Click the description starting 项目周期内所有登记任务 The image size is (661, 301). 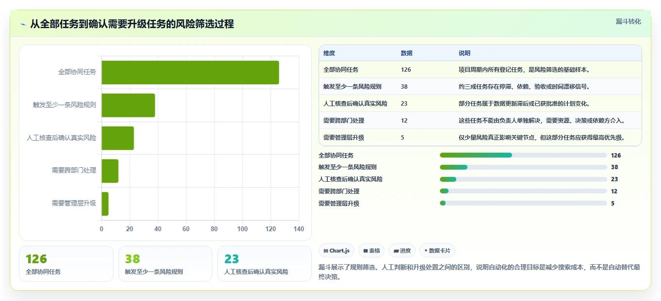point(524,70)
